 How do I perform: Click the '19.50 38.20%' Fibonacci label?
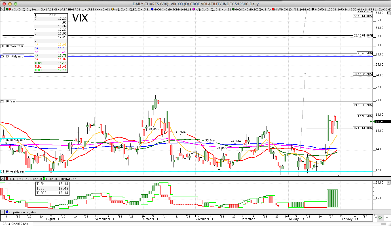point(362,105)
